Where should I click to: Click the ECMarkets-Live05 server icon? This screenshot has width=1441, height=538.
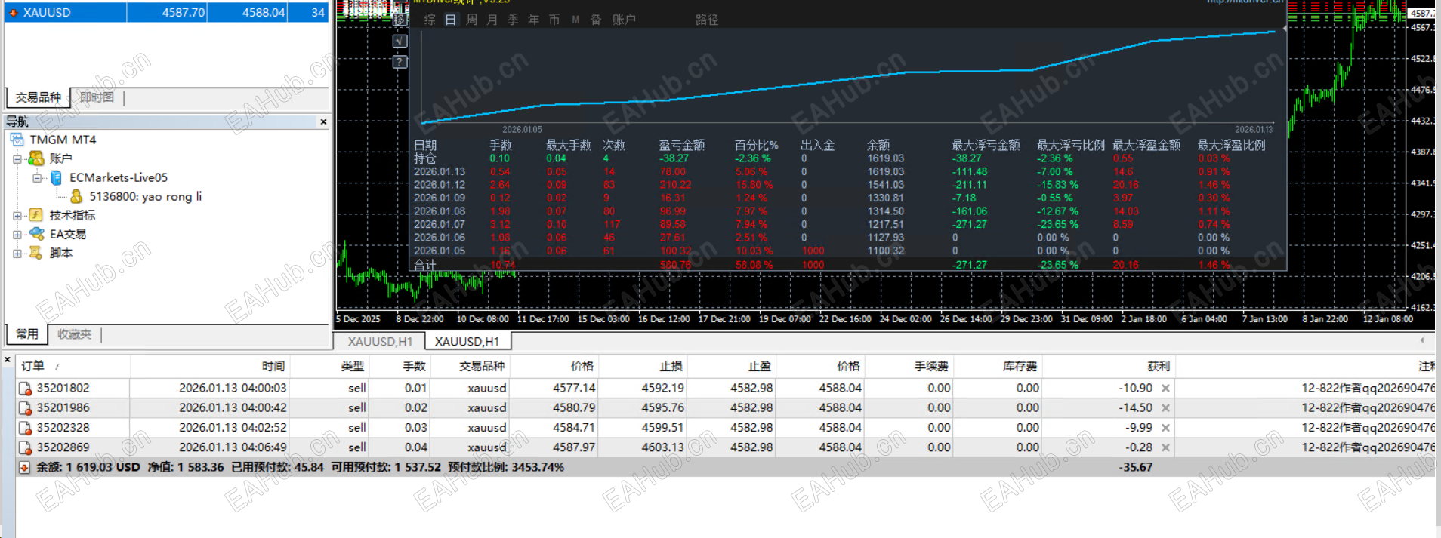(x=56, y=177)
